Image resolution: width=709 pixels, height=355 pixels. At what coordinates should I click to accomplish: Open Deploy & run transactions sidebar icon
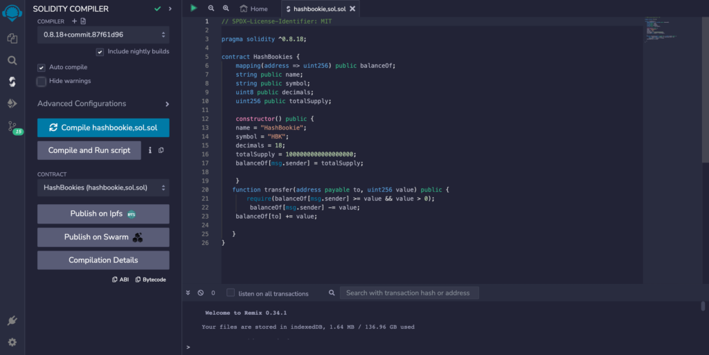(x=12, y=103)
